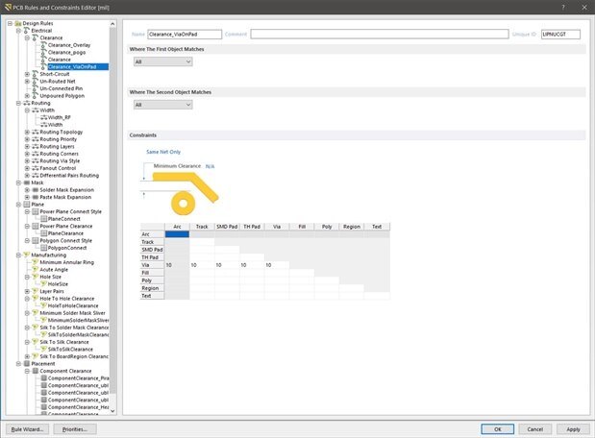Collapse the Electrical tree node
Screen dimensions: 595x438
click(18, 31)
